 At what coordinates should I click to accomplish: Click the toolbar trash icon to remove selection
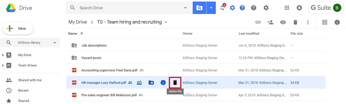[295, 22]
